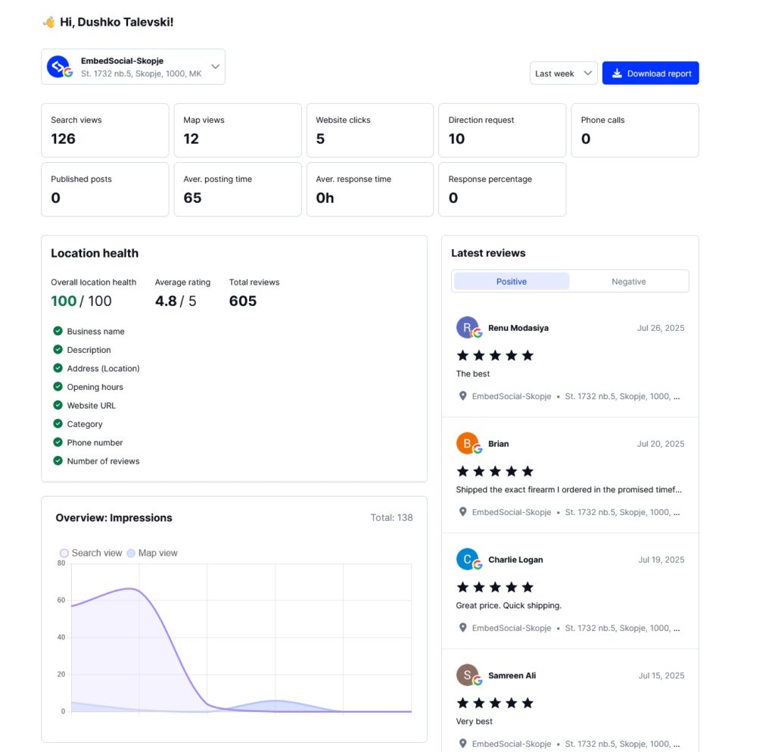Click the Number of reviews green checkmark
This screenshot has width=775, height=752.
(58, 460)
